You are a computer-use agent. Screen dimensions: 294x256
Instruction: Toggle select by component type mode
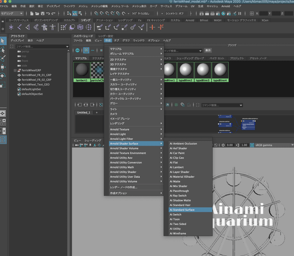[x=80, y=14]
